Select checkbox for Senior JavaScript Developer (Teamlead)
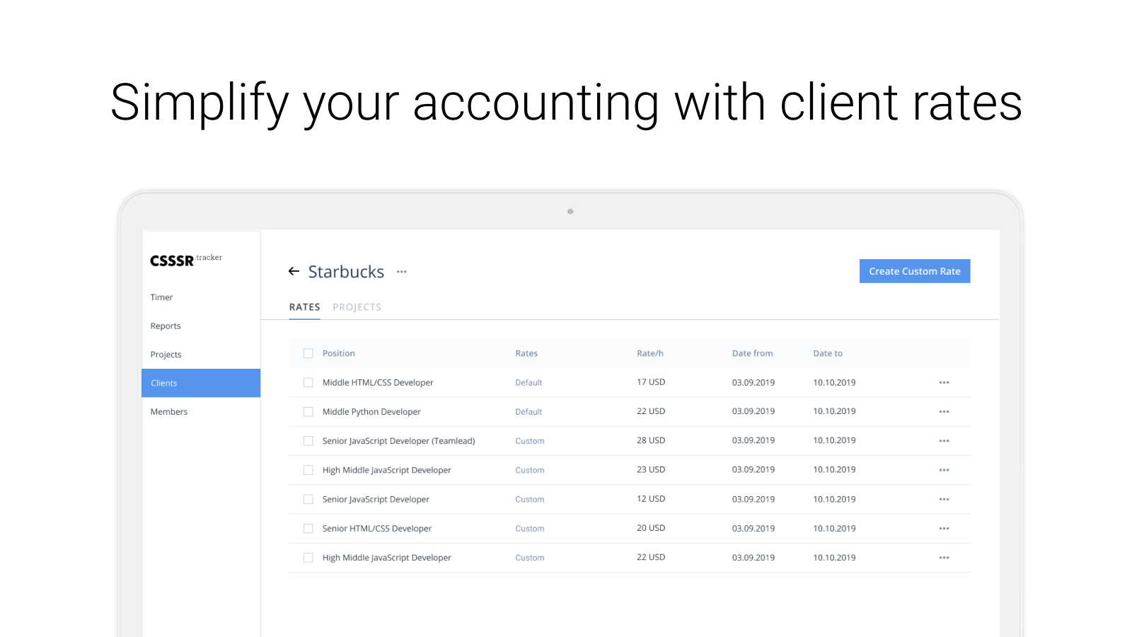The image size is (1132, 637). pyautogui.click(x=308, y=441)
